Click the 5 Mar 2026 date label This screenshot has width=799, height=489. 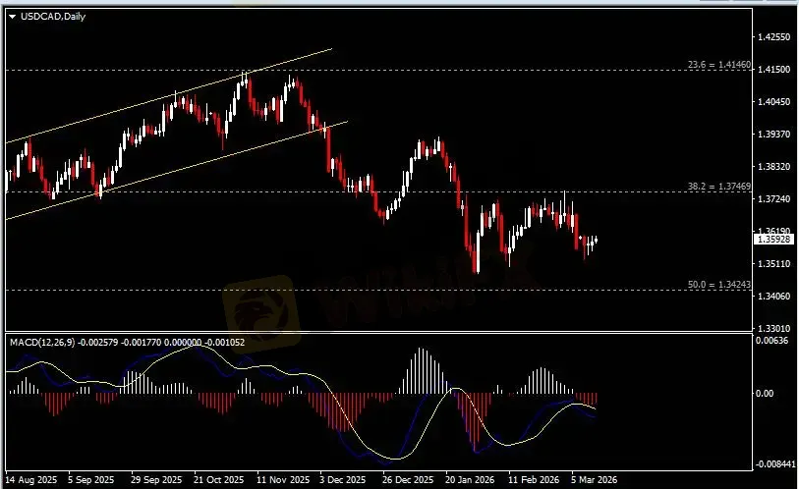(x=592, y=480)
